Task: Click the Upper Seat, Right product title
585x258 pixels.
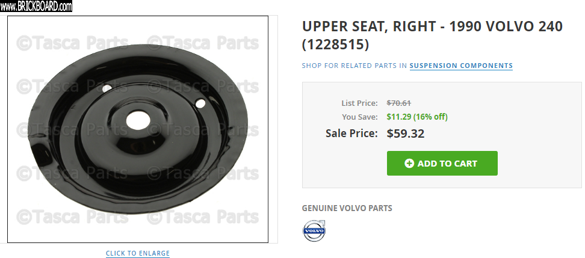Action: point(432,26)
